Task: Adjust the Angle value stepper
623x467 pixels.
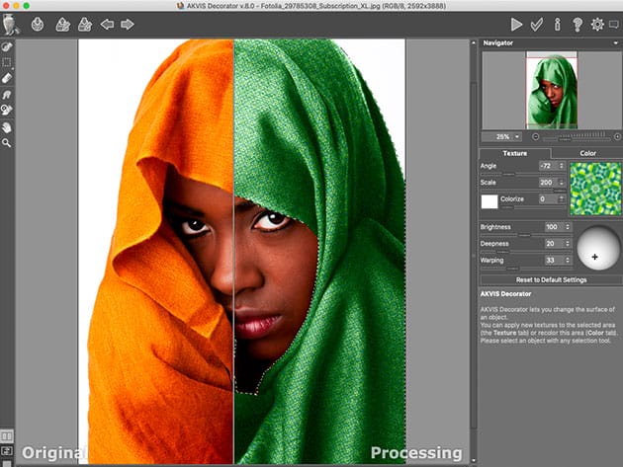Action: pos(564,166)
